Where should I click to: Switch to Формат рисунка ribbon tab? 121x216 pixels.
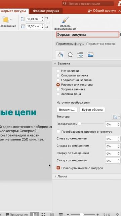46,11
